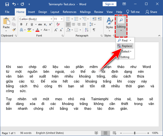This screenshot has height=136, width=163.
Task: Click Text Effects glowing A icon
Action: (21, 30)
